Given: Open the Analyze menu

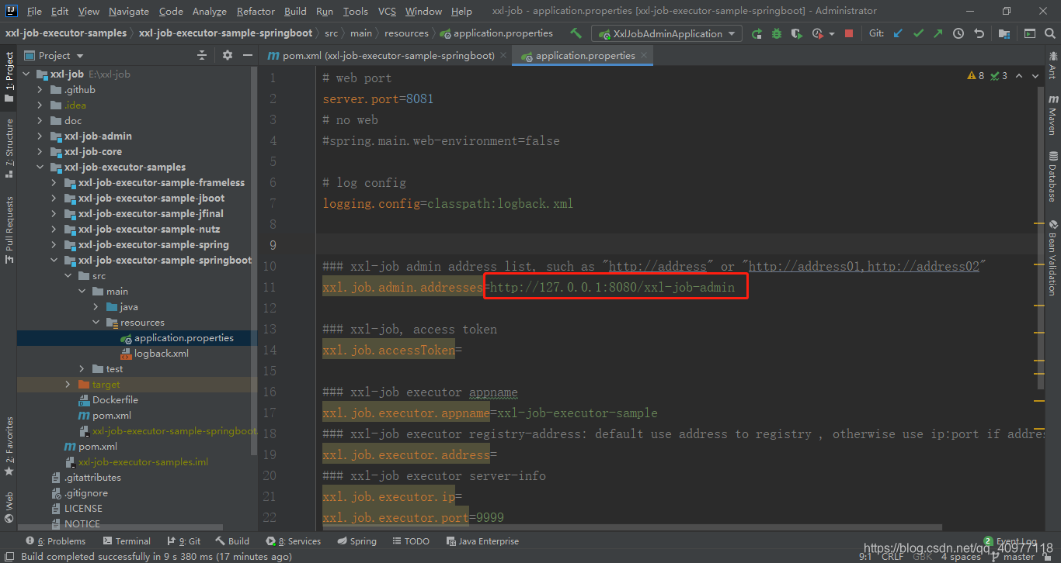Looking at the screenshot, I should (x=209, y=11).
